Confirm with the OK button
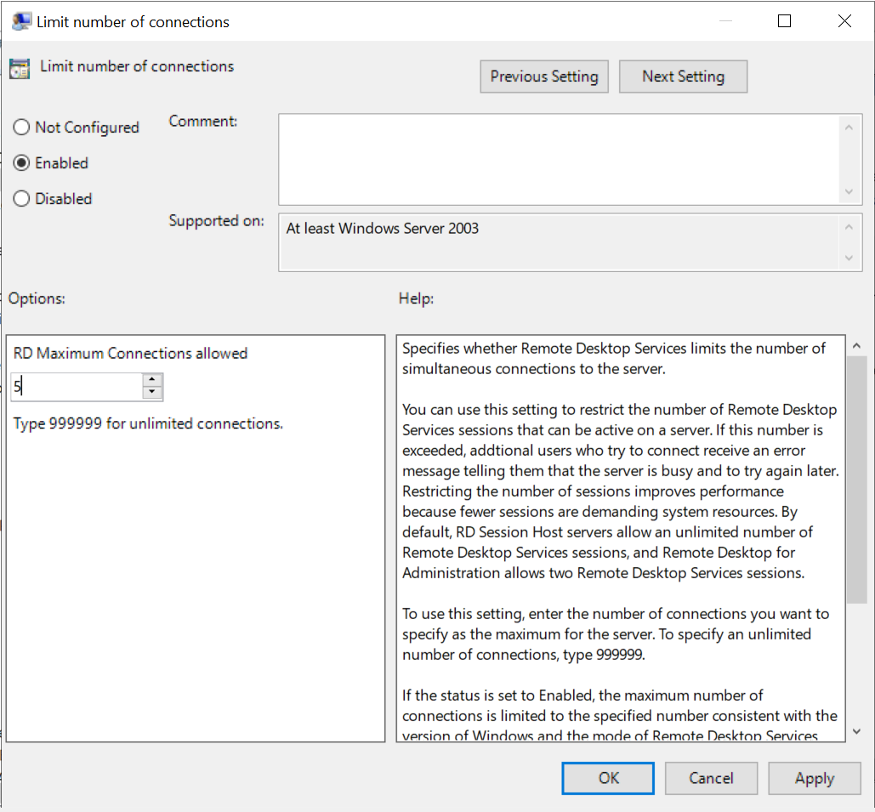 pyautogui.click(x=608, y=778)
